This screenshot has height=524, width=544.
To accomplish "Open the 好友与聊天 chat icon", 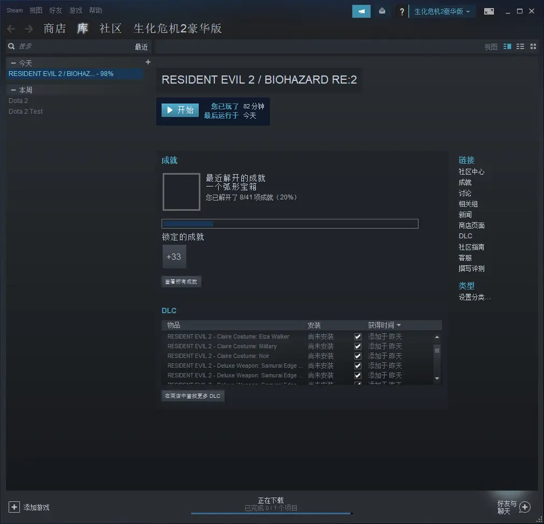I will click(x=525, y=507).
